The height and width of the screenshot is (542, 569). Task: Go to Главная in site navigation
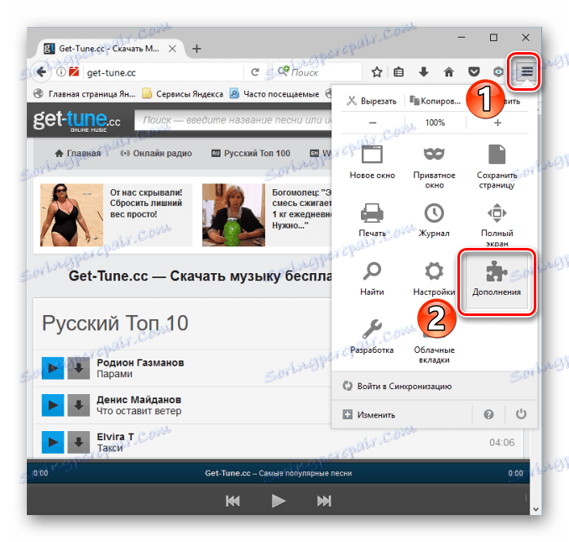[78, 153]
